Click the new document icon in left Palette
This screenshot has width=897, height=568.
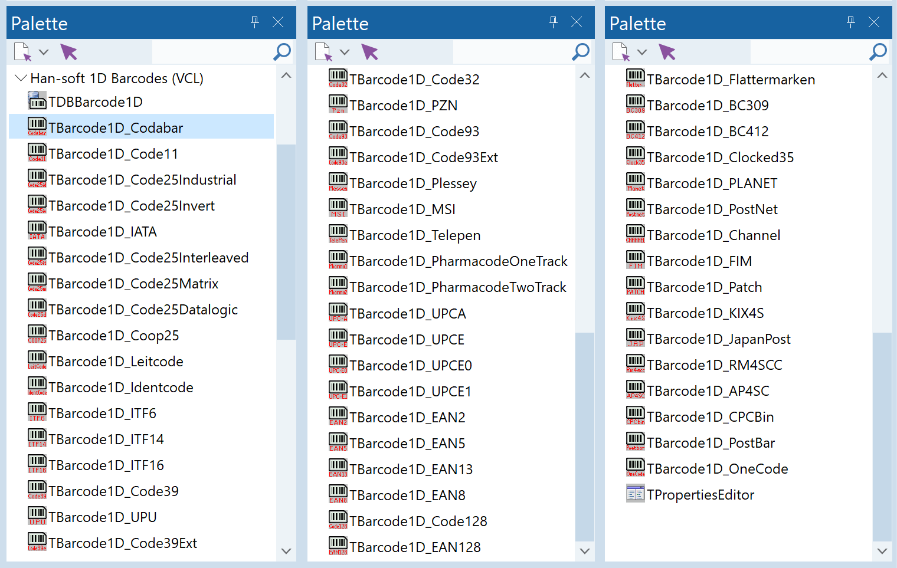22,52
